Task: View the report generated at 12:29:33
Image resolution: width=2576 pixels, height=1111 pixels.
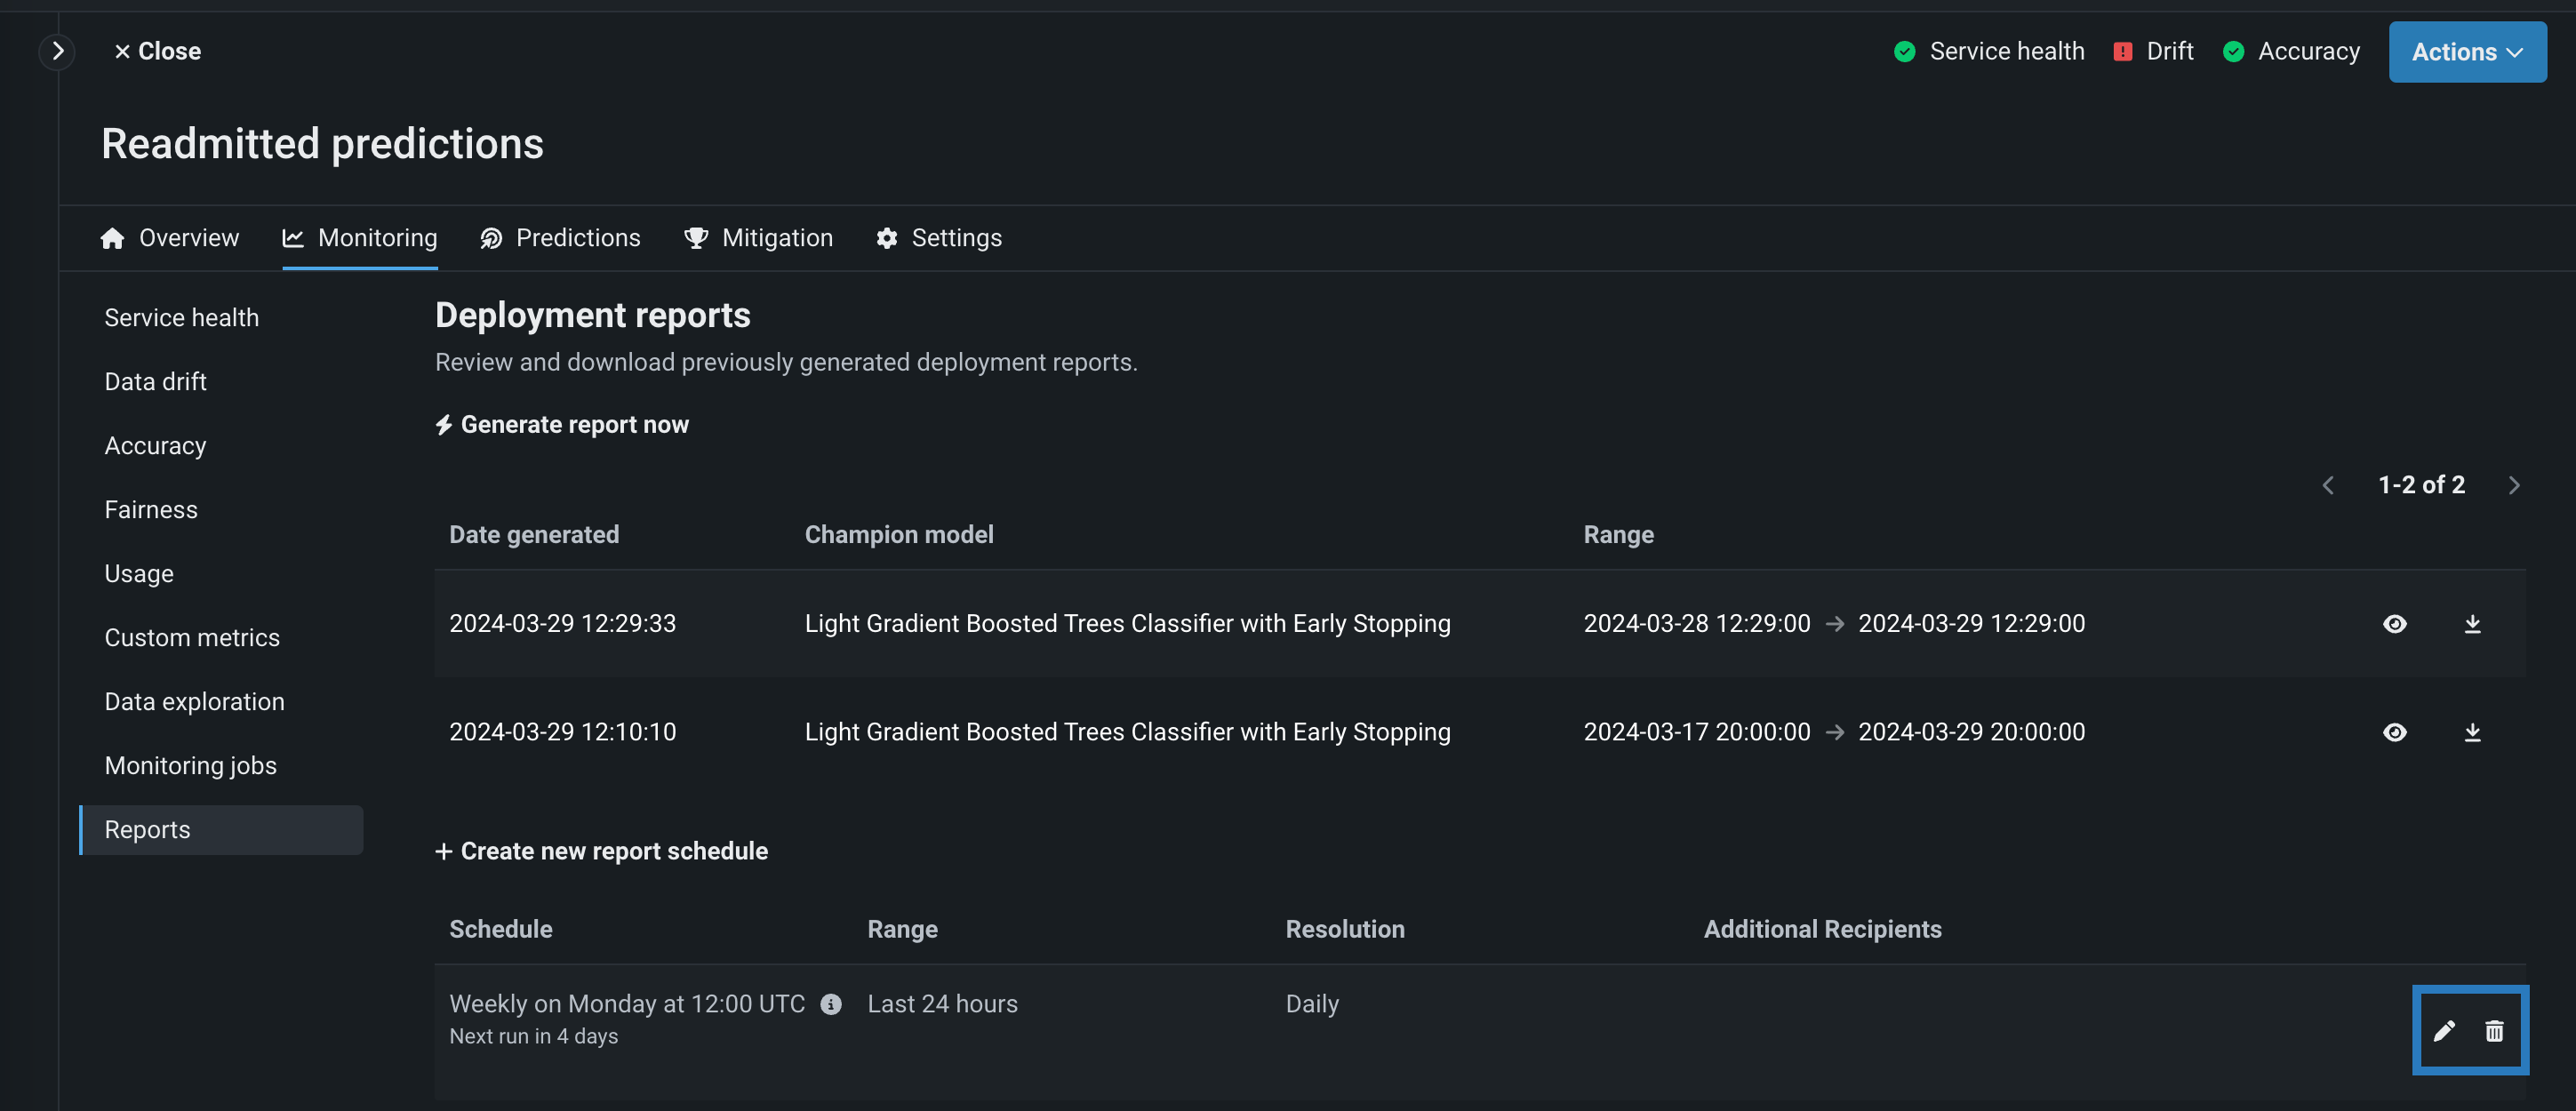Action: click(2394, 624)
